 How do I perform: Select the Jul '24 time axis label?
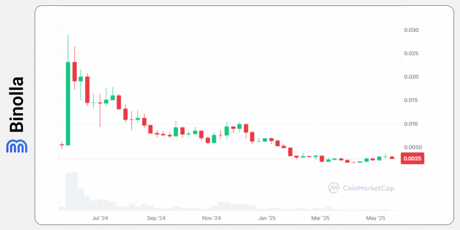100,218
